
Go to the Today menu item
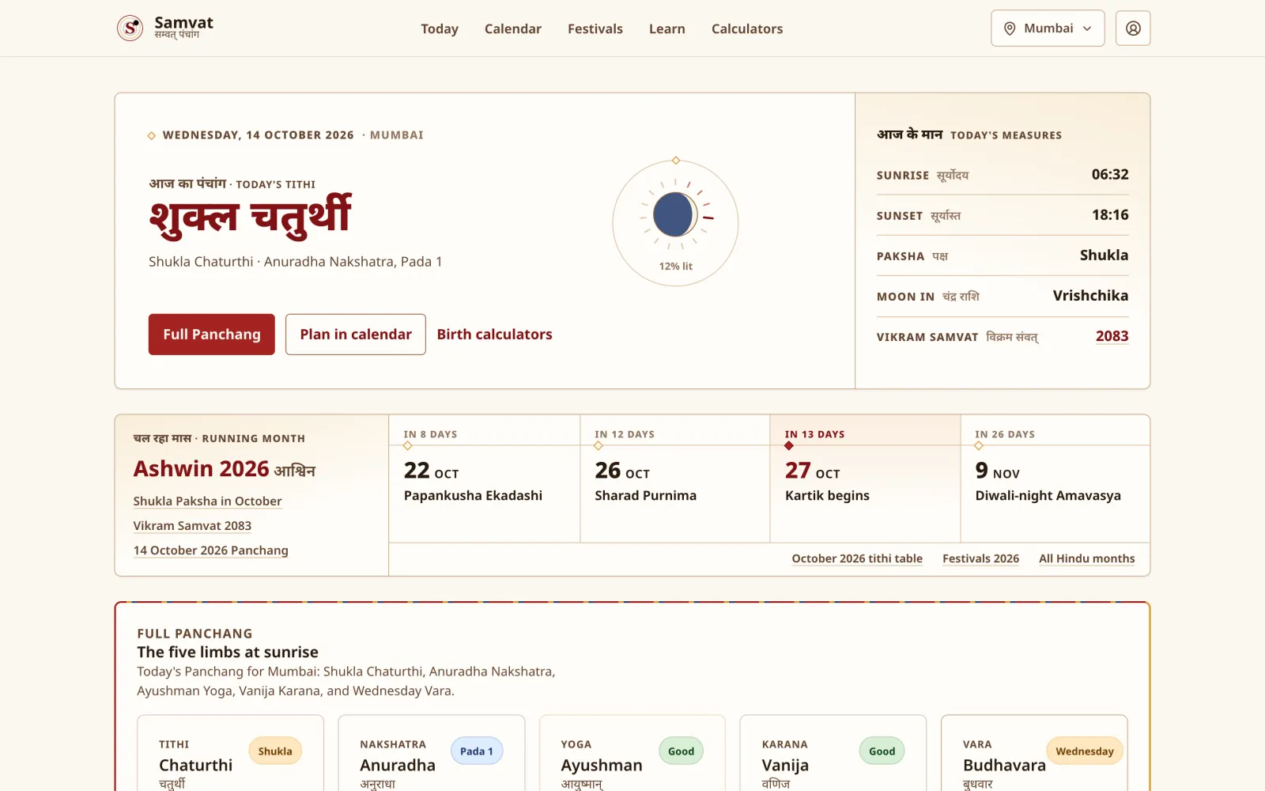(440, 28)
